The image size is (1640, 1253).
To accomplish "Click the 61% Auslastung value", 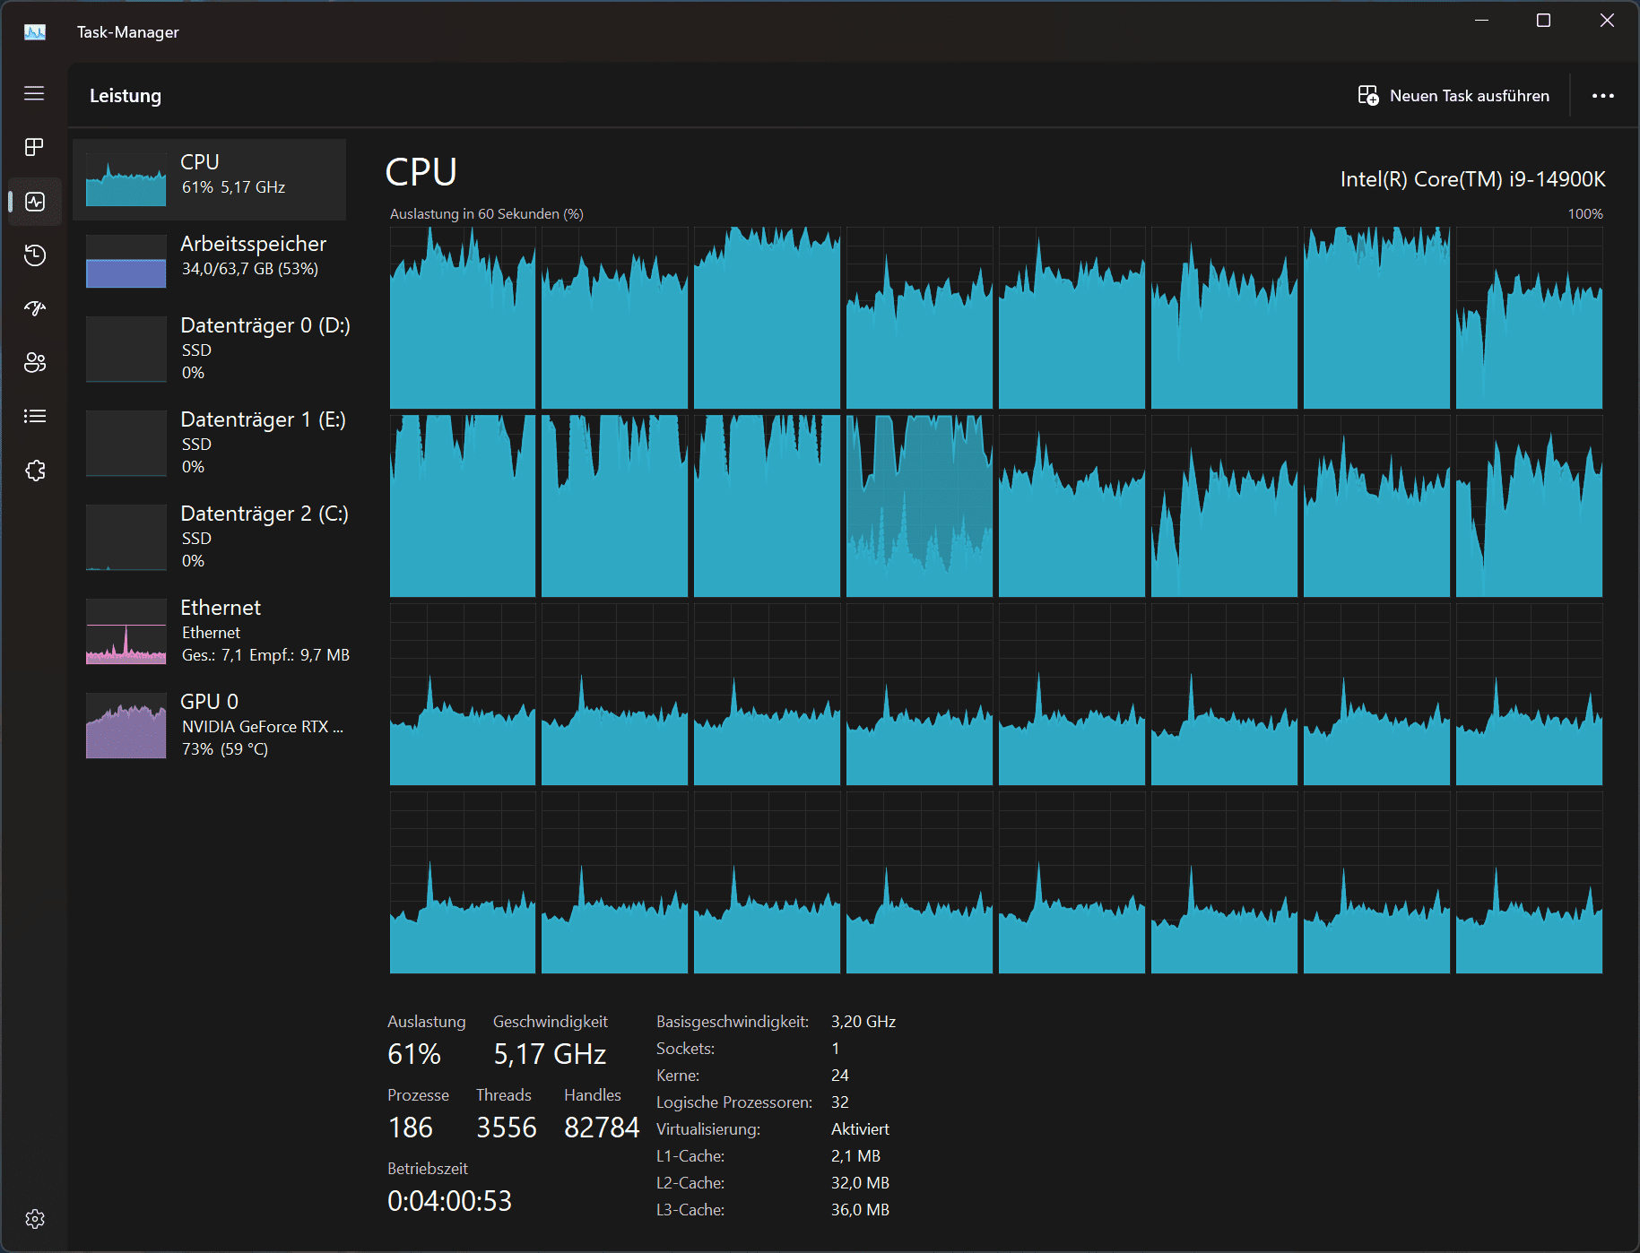I will pyautogui.click(x=414, y=1054).
